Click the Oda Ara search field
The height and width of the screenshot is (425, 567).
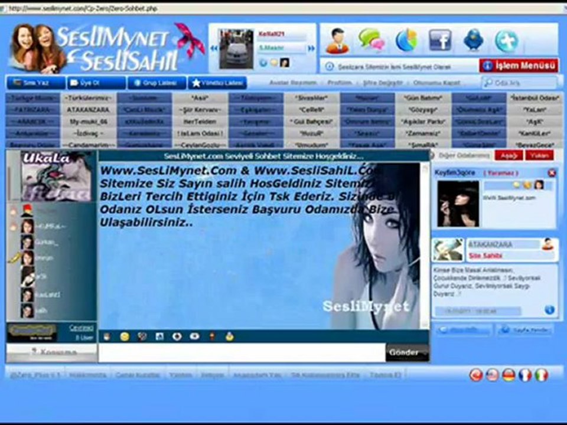520,83
